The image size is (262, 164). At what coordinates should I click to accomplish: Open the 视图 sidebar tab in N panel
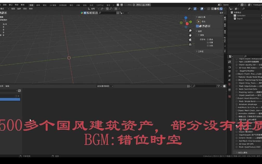pos(225,25)
